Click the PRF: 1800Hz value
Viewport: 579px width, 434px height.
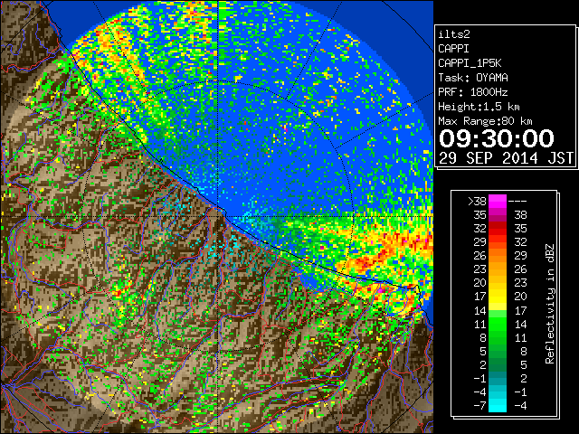click(473, 92)
